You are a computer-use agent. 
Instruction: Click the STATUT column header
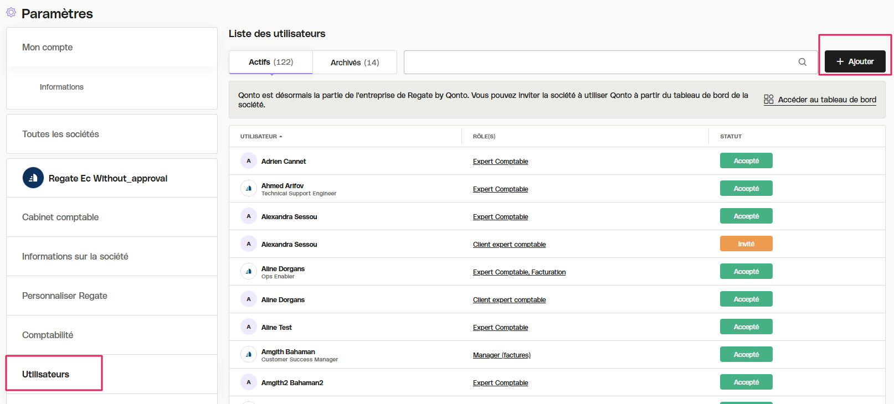pos(731,136)
